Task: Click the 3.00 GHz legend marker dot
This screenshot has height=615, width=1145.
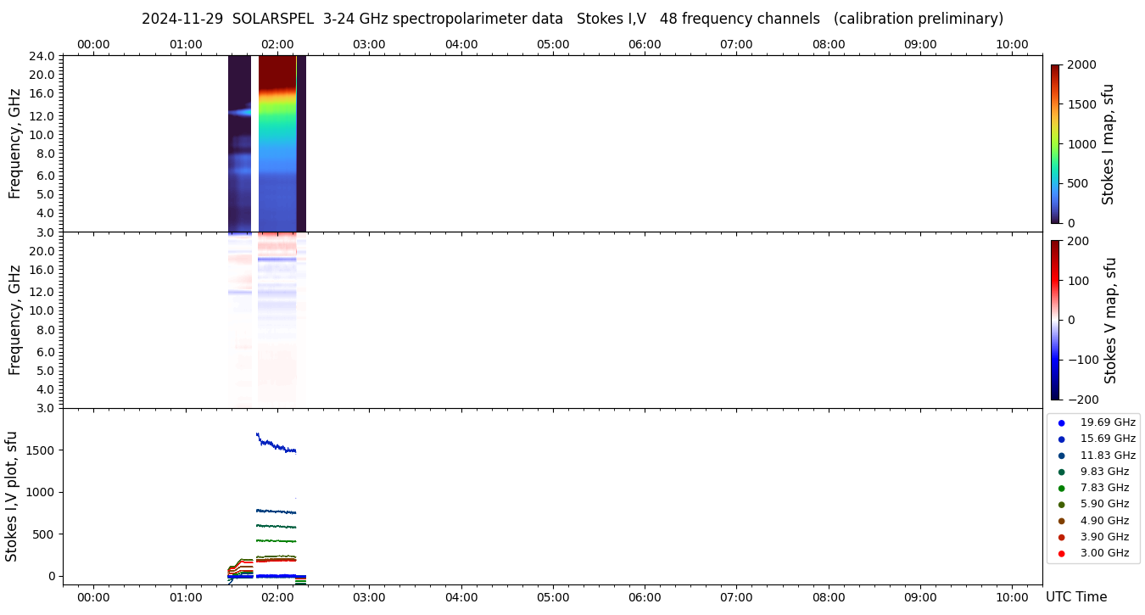Action: click(1061, 554)
